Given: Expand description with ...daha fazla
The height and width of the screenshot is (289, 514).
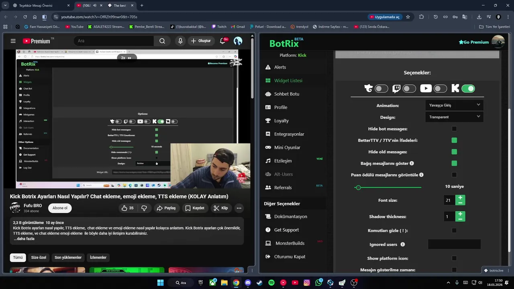Looking at the screenshot, I should click(24, 239).
